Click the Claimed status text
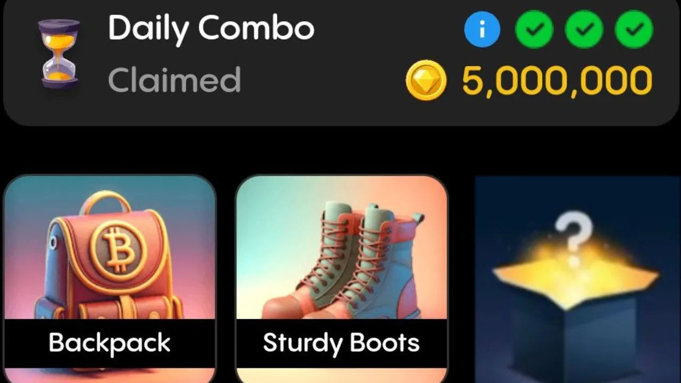 [x=175, y=80]
